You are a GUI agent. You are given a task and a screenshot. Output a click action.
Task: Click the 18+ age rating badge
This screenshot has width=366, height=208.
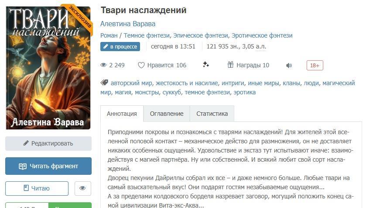click(315, 66)
